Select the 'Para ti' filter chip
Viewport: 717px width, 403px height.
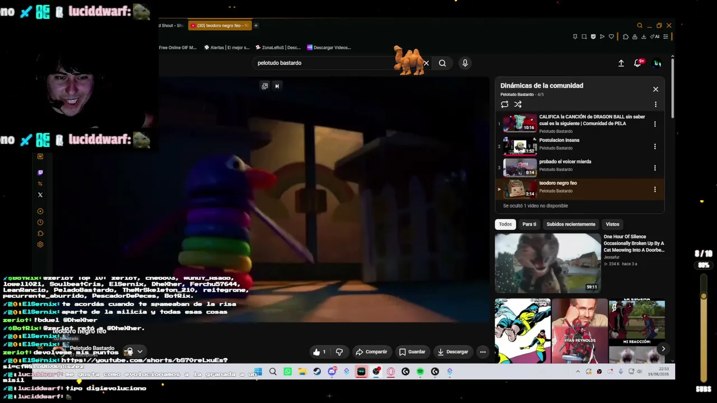[529, 224]
